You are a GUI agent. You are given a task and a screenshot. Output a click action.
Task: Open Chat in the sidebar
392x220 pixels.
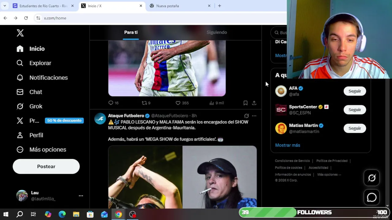coord(29,92)
